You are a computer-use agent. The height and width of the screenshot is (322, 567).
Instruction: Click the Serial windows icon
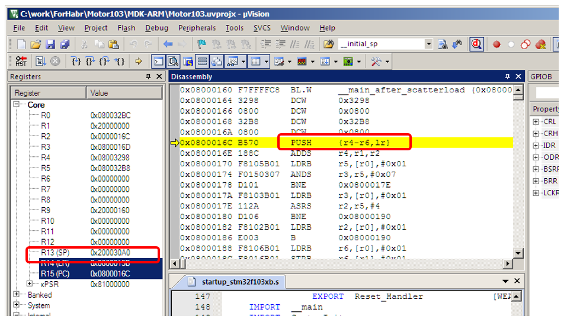(x=279, y=62)
